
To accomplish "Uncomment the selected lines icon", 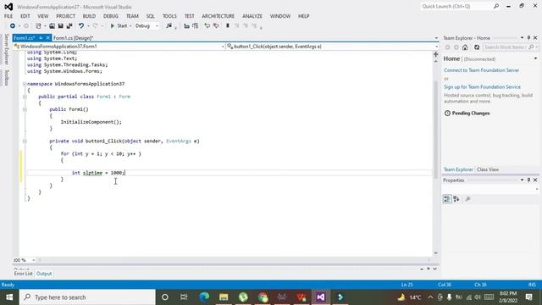I will (x=216, y=26).
